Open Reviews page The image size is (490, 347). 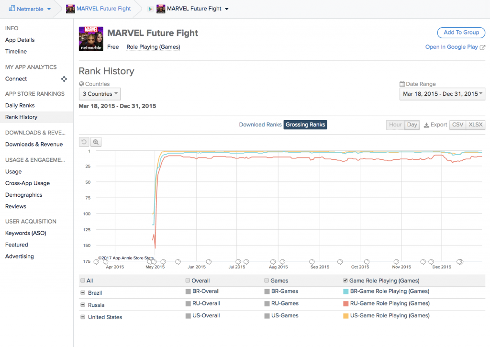pos(16,206)
